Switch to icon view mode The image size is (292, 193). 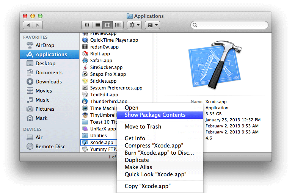pos(87,25)
